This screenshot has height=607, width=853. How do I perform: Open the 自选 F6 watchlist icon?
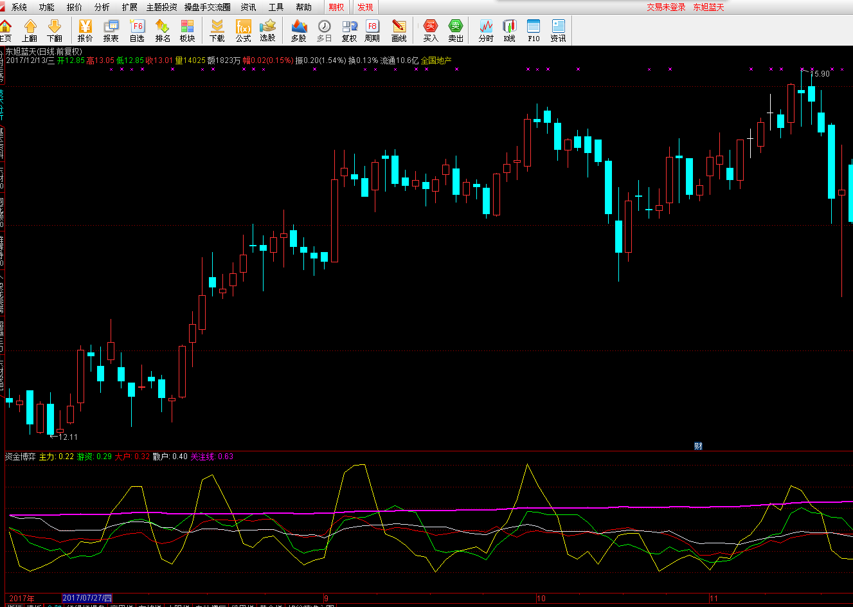coord(137,30)
